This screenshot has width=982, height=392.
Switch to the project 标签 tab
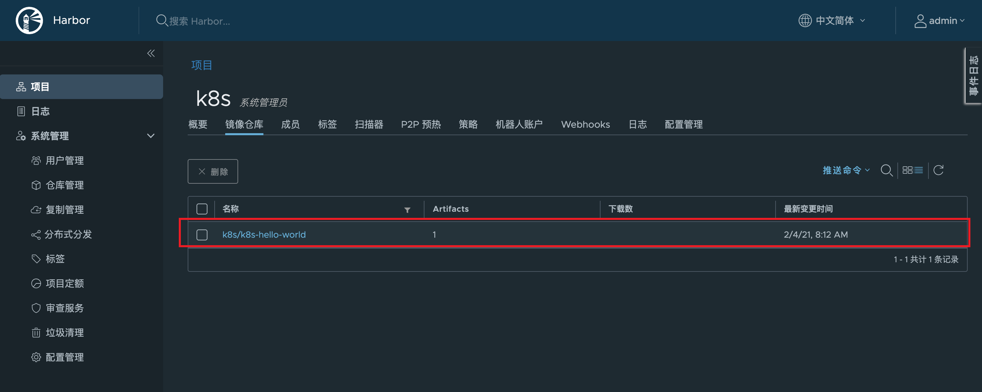pyautogui.click(x=327, y=124)
